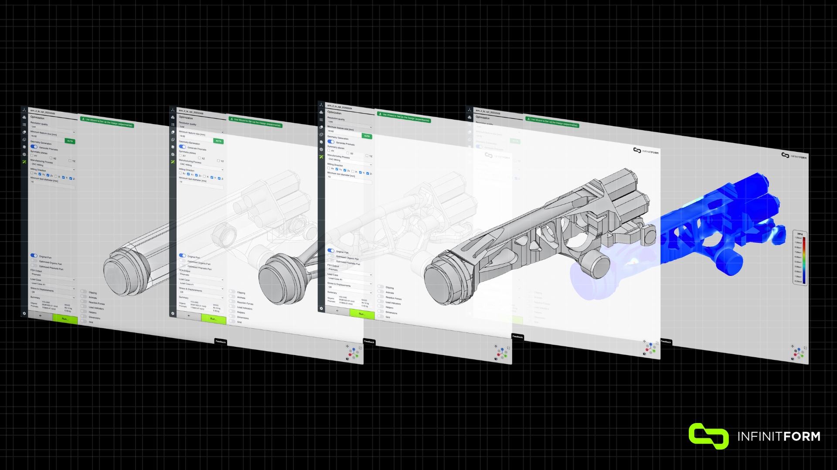Click Feedback tab below the leftmost panel
The height and width of the screenshot is (470, 837).
coord(221,342)
